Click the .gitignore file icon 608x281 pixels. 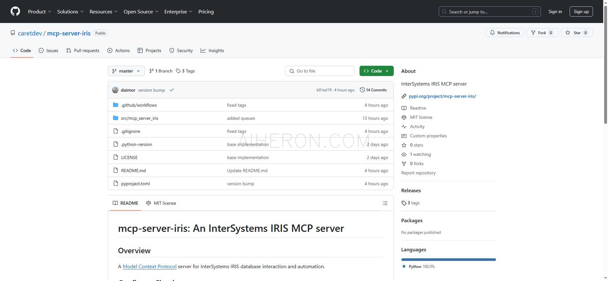coord(116,131)
